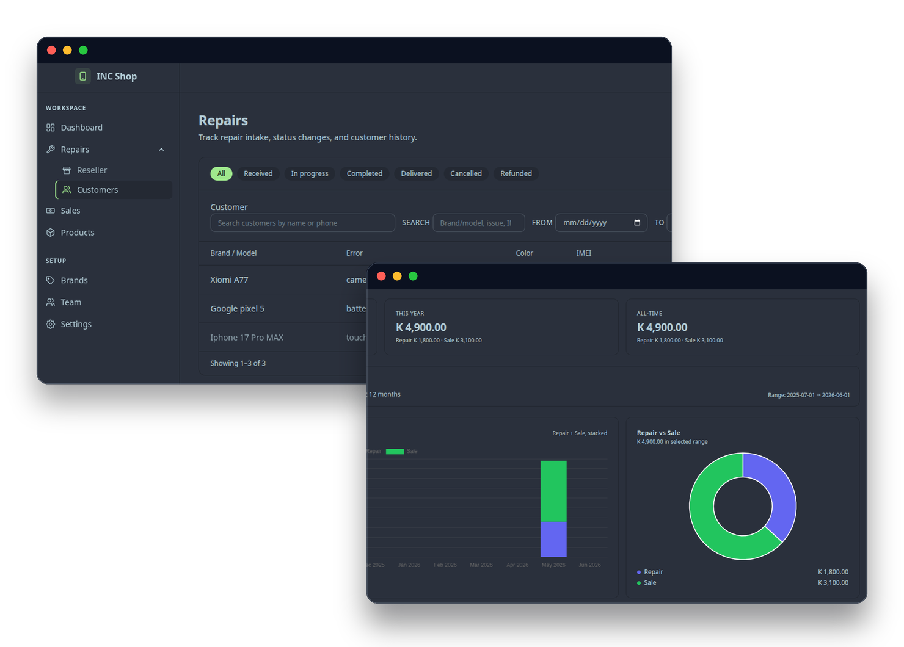Click the Brand / Model column header

[233, 253]
